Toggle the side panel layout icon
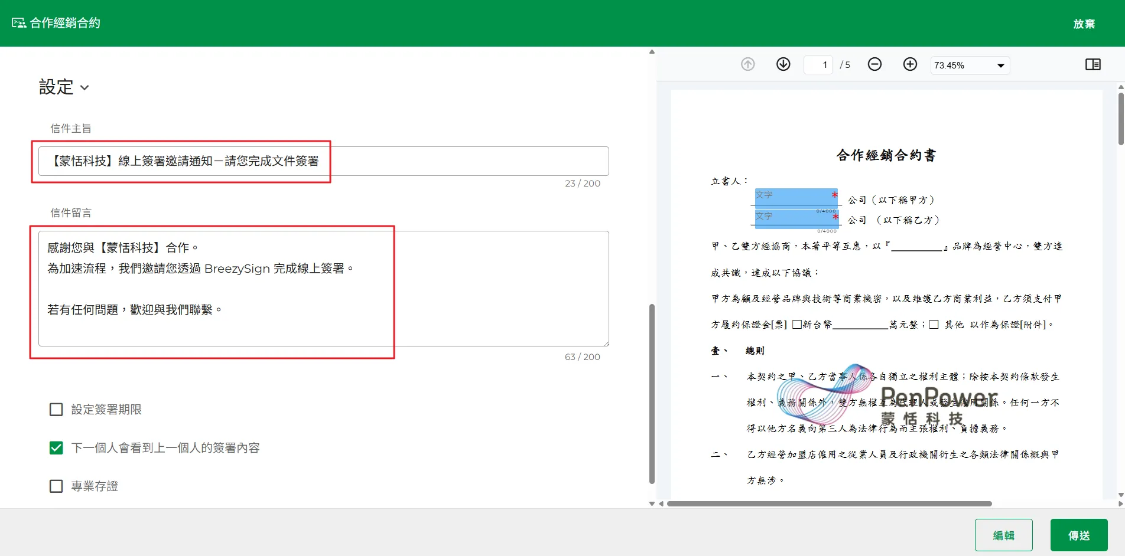Screen dimensions: 1125x556 coord(1093,64)
